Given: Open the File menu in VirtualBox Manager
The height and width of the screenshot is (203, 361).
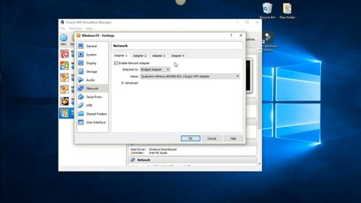Looking at the screenshot, I should (63, 29).
